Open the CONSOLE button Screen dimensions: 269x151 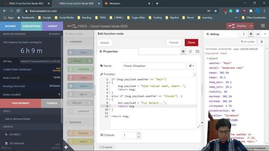pos(52,103)
